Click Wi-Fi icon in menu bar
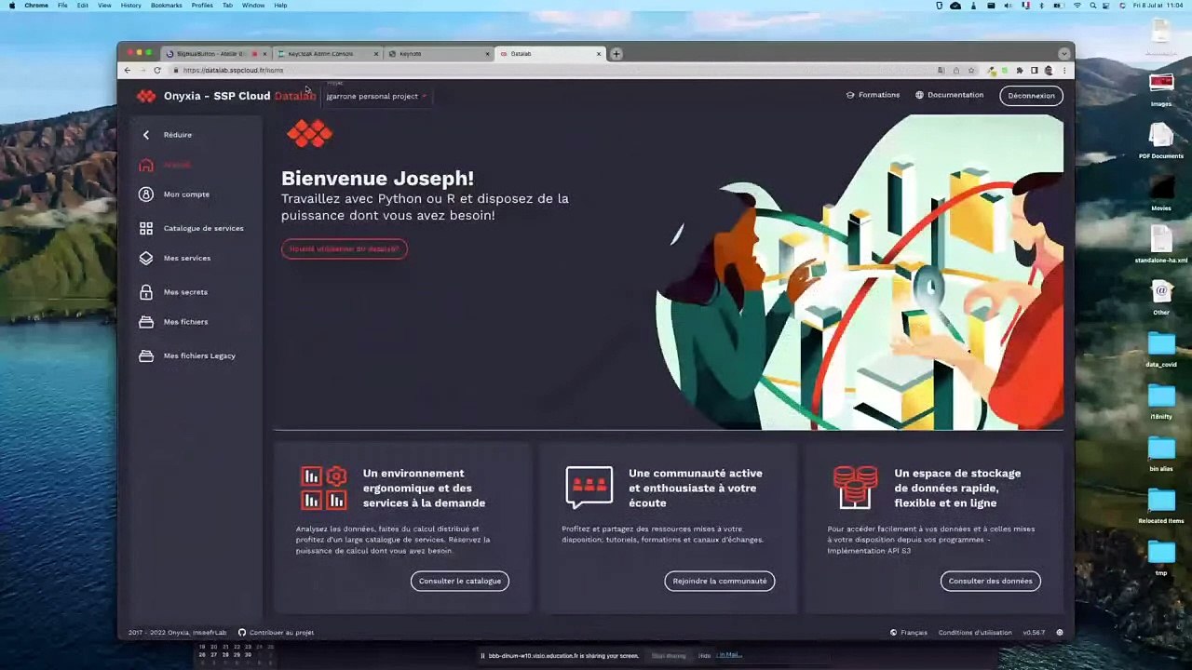The width and height of the screenshot is (1192, 670). [1077, 6]
